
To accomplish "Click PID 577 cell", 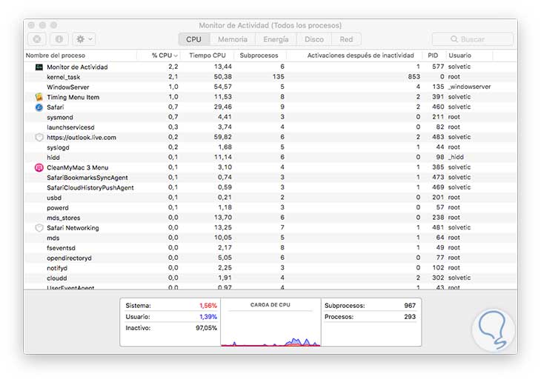I will pyautogui.click(x=438, y=67).
